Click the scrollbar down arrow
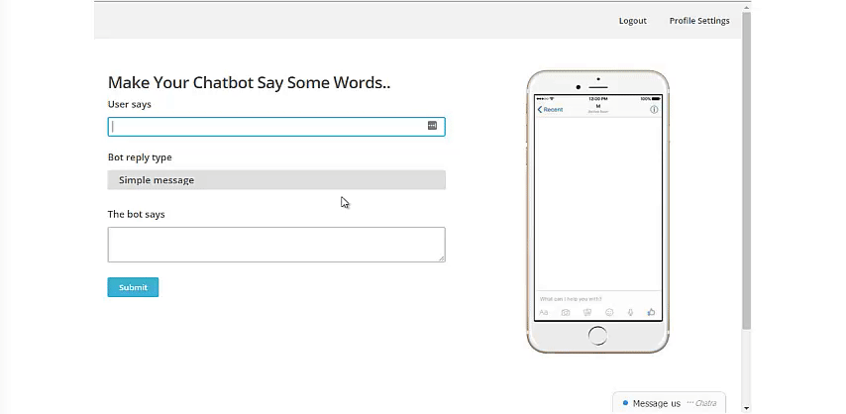 click(x=746, y=409)
